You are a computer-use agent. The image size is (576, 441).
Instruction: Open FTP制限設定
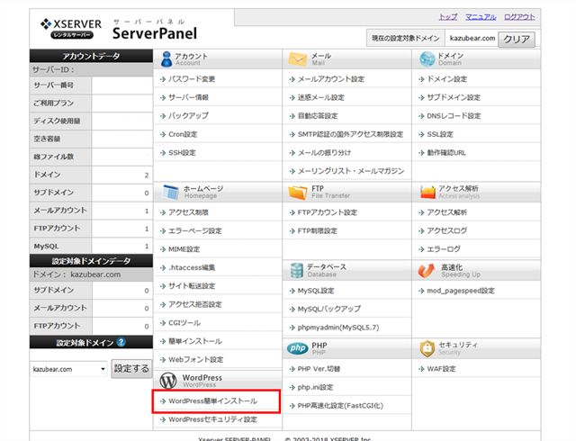318,230
